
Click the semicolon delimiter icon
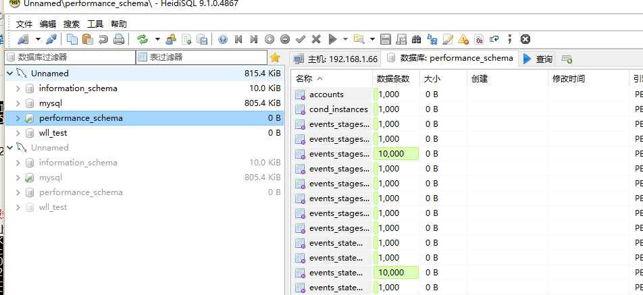(510, 39)
